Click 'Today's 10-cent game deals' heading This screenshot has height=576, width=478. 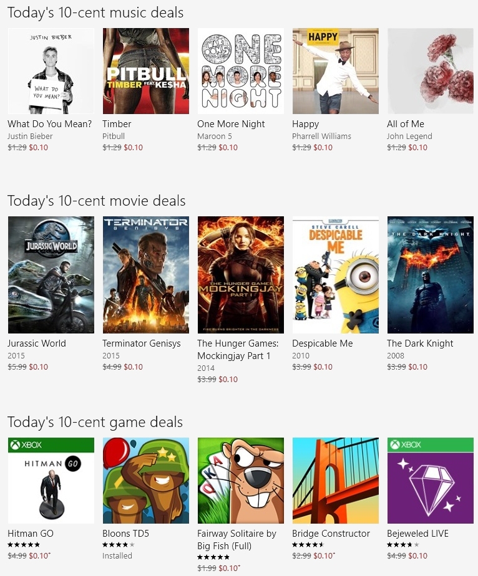click(95, 422)
